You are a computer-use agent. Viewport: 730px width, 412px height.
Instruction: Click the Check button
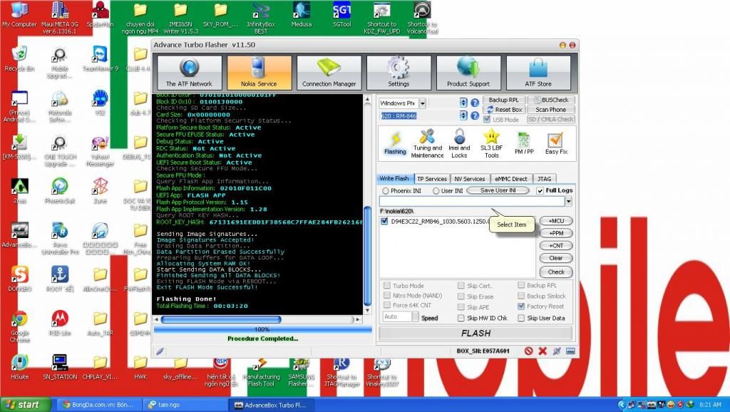coord(556,272)
